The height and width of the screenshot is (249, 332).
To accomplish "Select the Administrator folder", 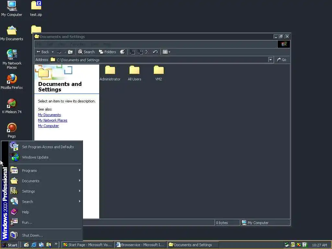I will [x=110, y=73].
